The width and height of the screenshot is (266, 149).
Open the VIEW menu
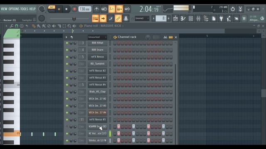(x=4, y=9)
